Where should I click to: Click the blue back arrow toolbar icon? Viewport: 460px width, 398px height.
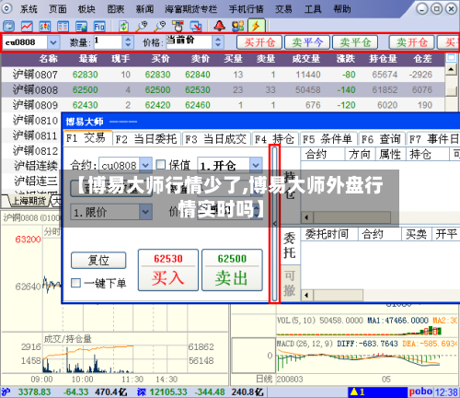click(8, 27)
